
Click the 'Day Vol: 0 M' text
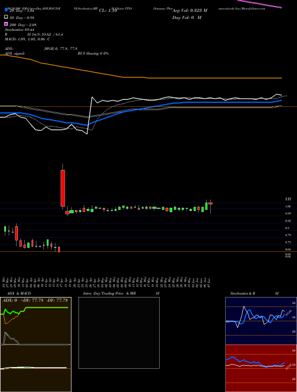[187, 17]
